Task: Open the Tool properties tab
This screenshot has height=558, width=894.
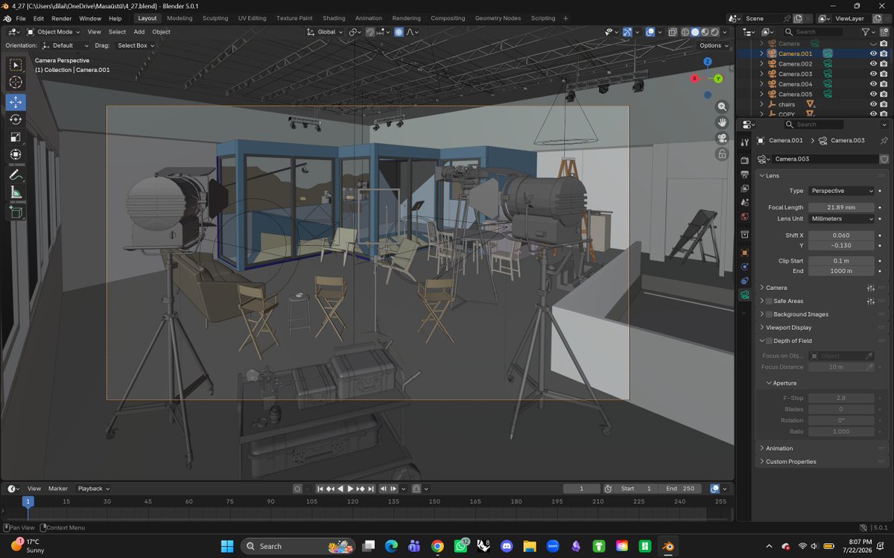Action: coord(744,142)
